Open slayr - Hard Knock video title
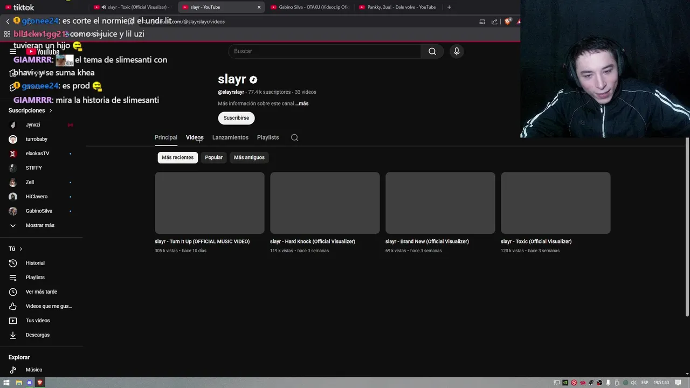690x388 pixels. pos(313,241)
